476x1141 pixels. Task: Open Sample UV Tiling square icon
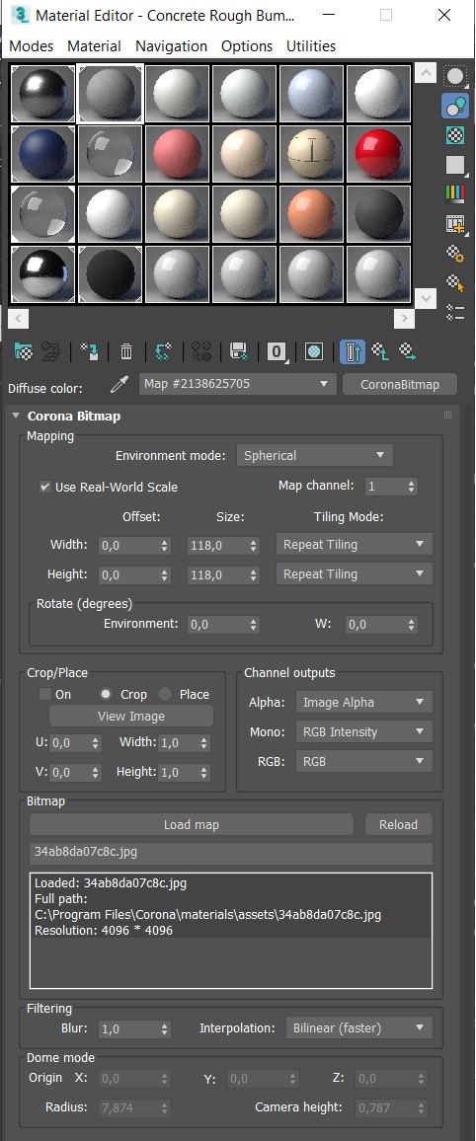[x=455, y=165]
